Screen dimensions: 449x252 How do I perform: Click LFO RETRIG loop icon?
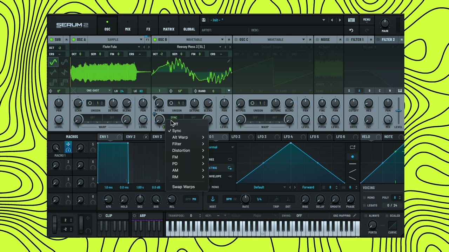[230, 168]
